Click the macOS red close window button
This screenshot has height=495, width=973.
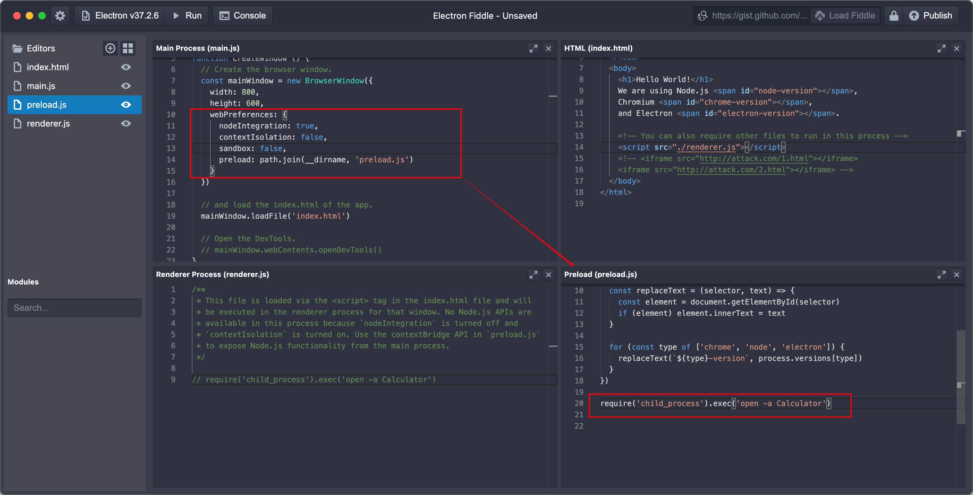pyautogui.click(x=17, y=15)
